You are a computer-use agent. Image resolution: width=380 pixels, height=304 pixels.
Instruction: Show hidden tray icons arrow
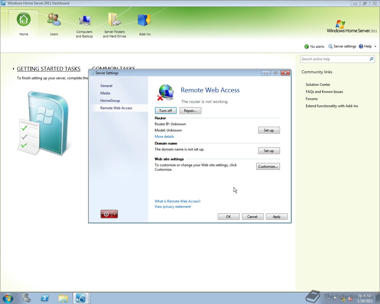(x=329, y=298)
